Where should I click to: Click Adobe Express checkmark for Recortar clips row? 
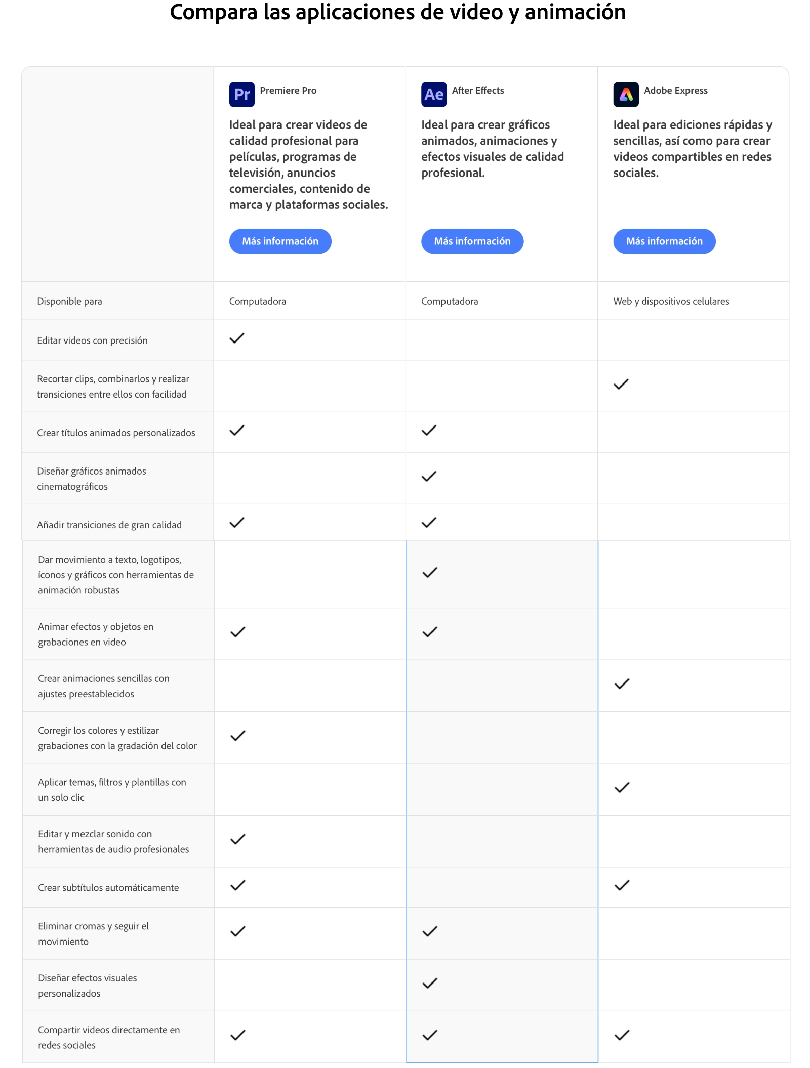[x=621, y=385]
